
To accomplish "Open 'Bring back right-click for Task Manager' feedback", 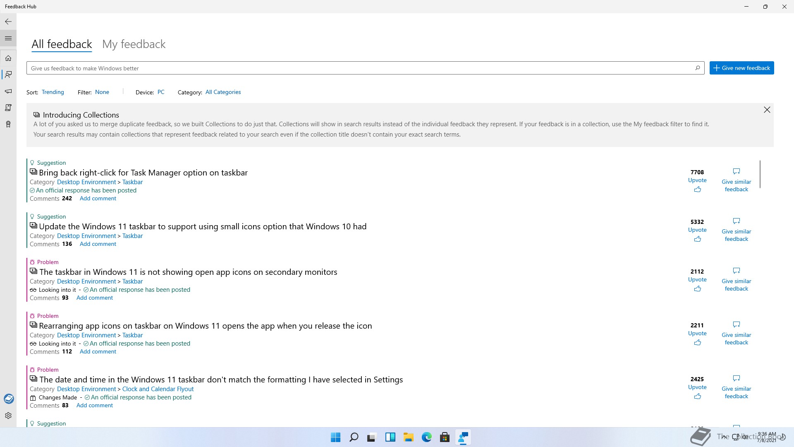I will pyautogui.click(x=143, y=173).
